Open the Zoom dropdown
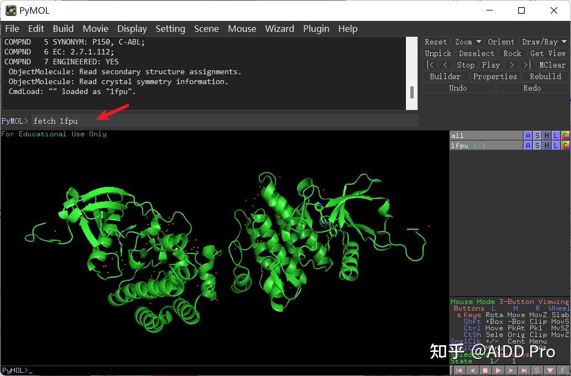 click(x=467, y=41)
